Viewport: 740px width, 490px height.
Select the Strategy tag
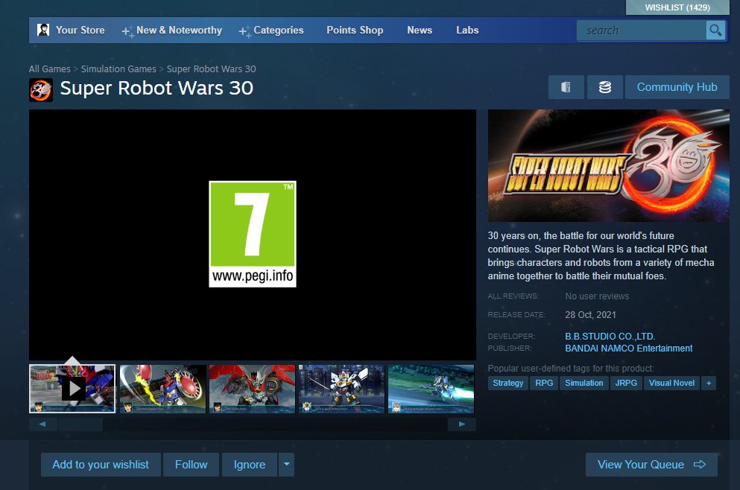(x=507, y=383)
